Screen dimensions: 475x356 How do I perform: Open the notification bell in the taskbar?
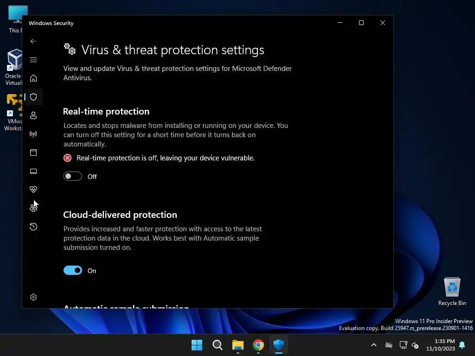(x=462, y=345)
